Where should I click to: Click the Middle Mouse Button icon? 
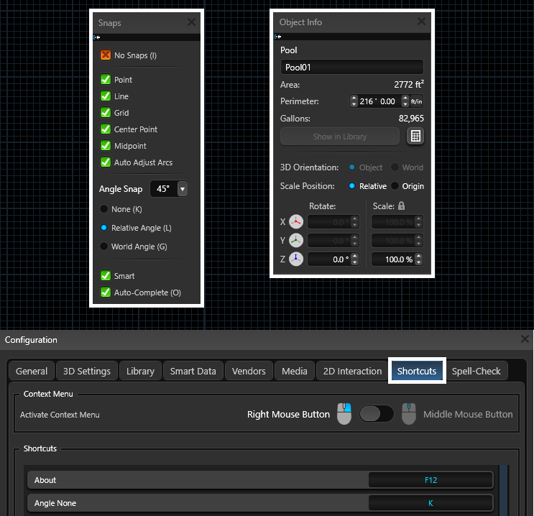(x=409, y=414)
